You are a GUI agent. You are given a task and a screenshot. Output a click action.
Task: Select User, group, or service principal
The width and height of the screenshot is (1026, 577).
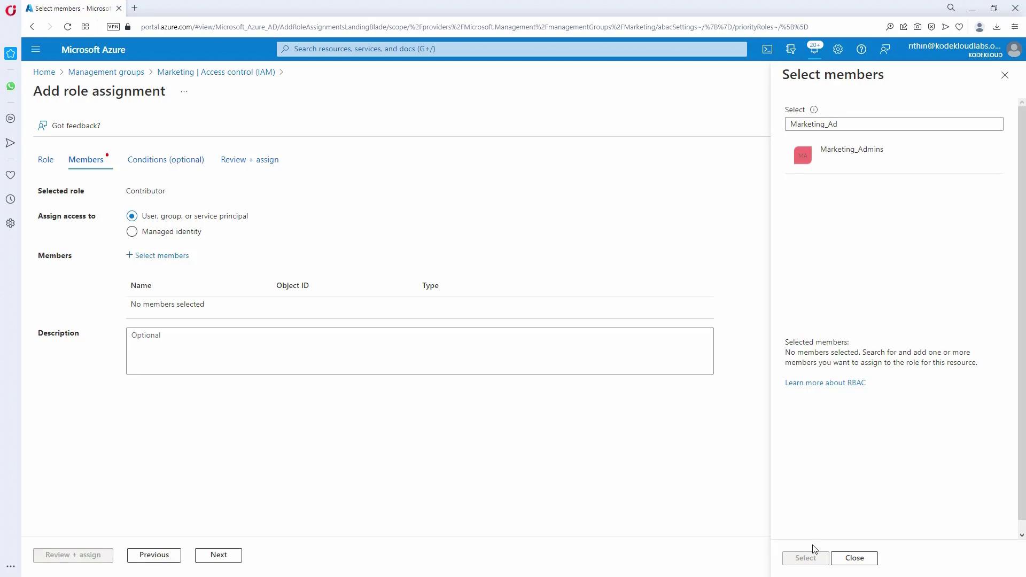132,216
